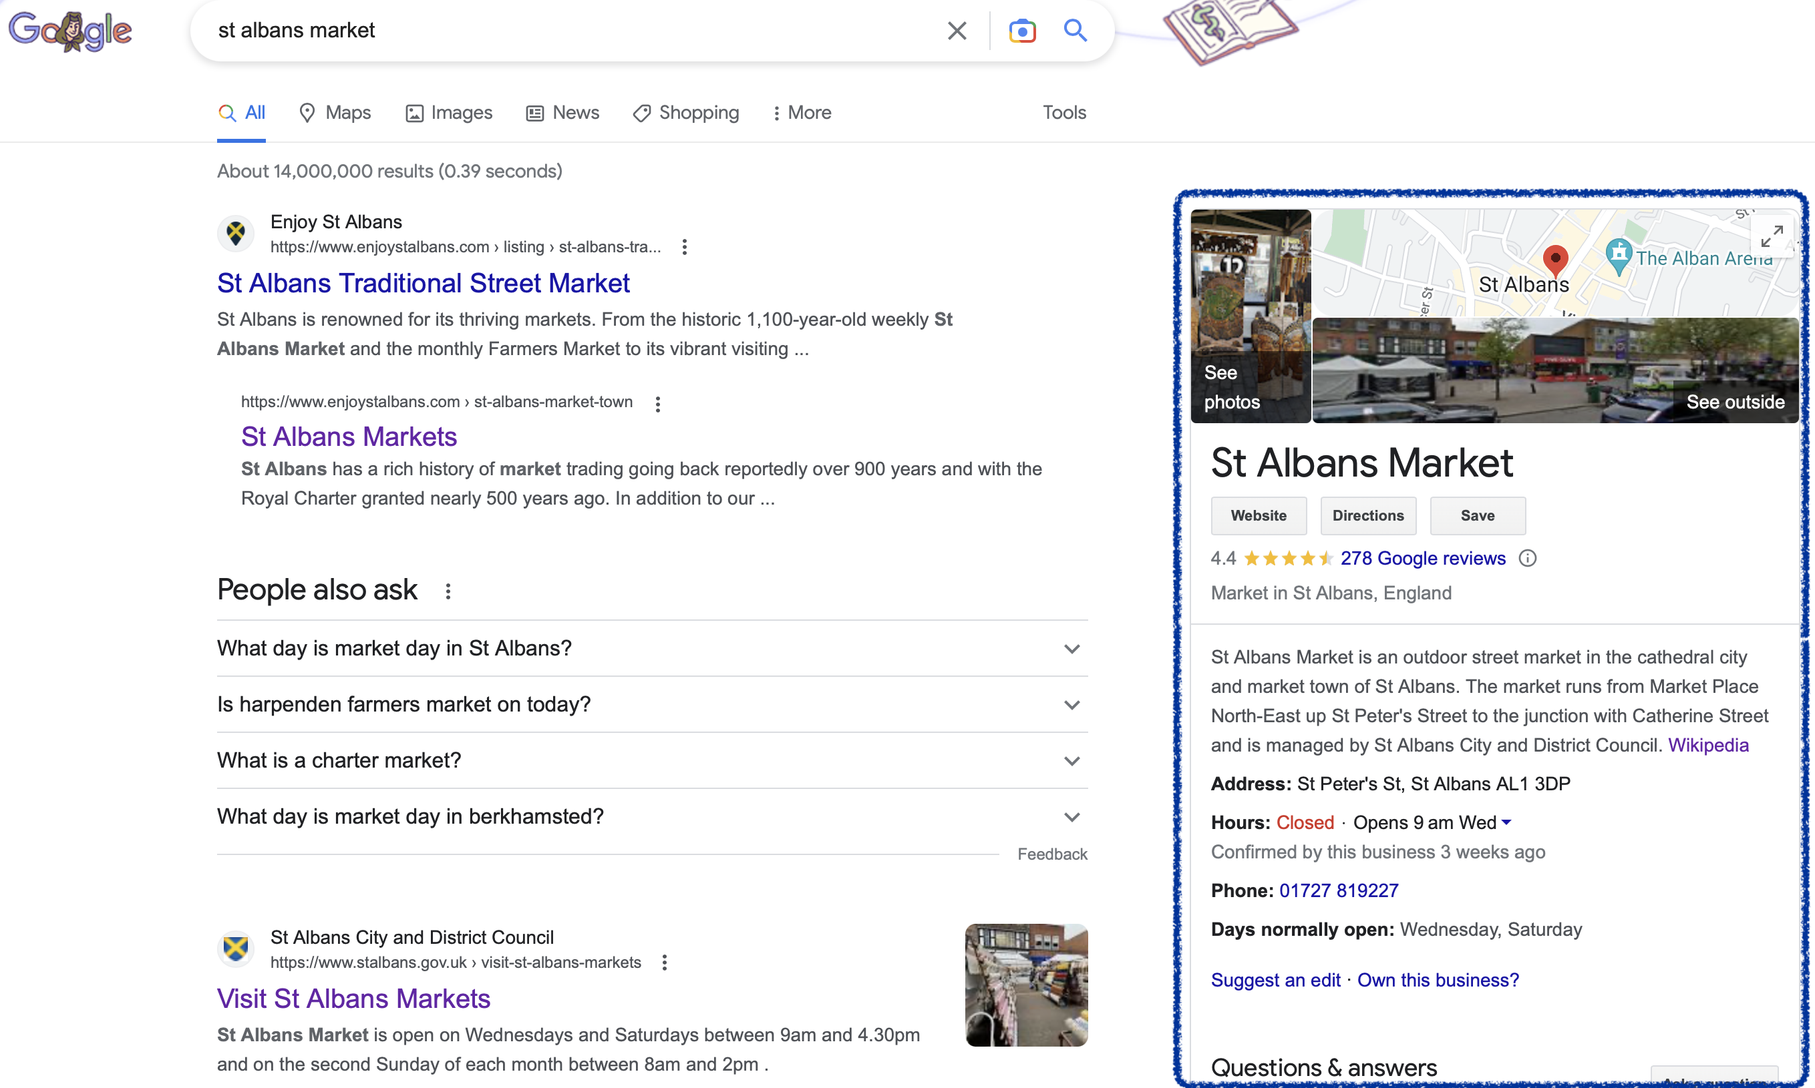Switch to the Images tab
Viewport: 1815px width, 1088px height.
(449, 113)
